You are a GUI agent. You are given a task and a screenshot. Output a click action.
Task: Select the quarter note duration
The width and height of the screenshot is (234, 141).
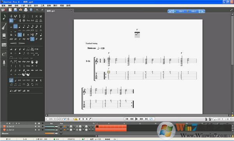20,27
